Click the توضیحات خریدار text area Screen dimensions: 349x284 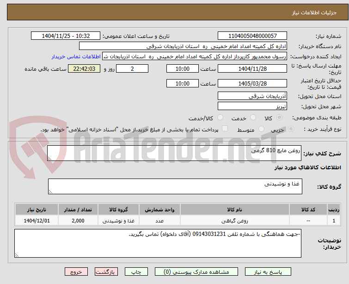pyautogui.click(x=158, y=243)
